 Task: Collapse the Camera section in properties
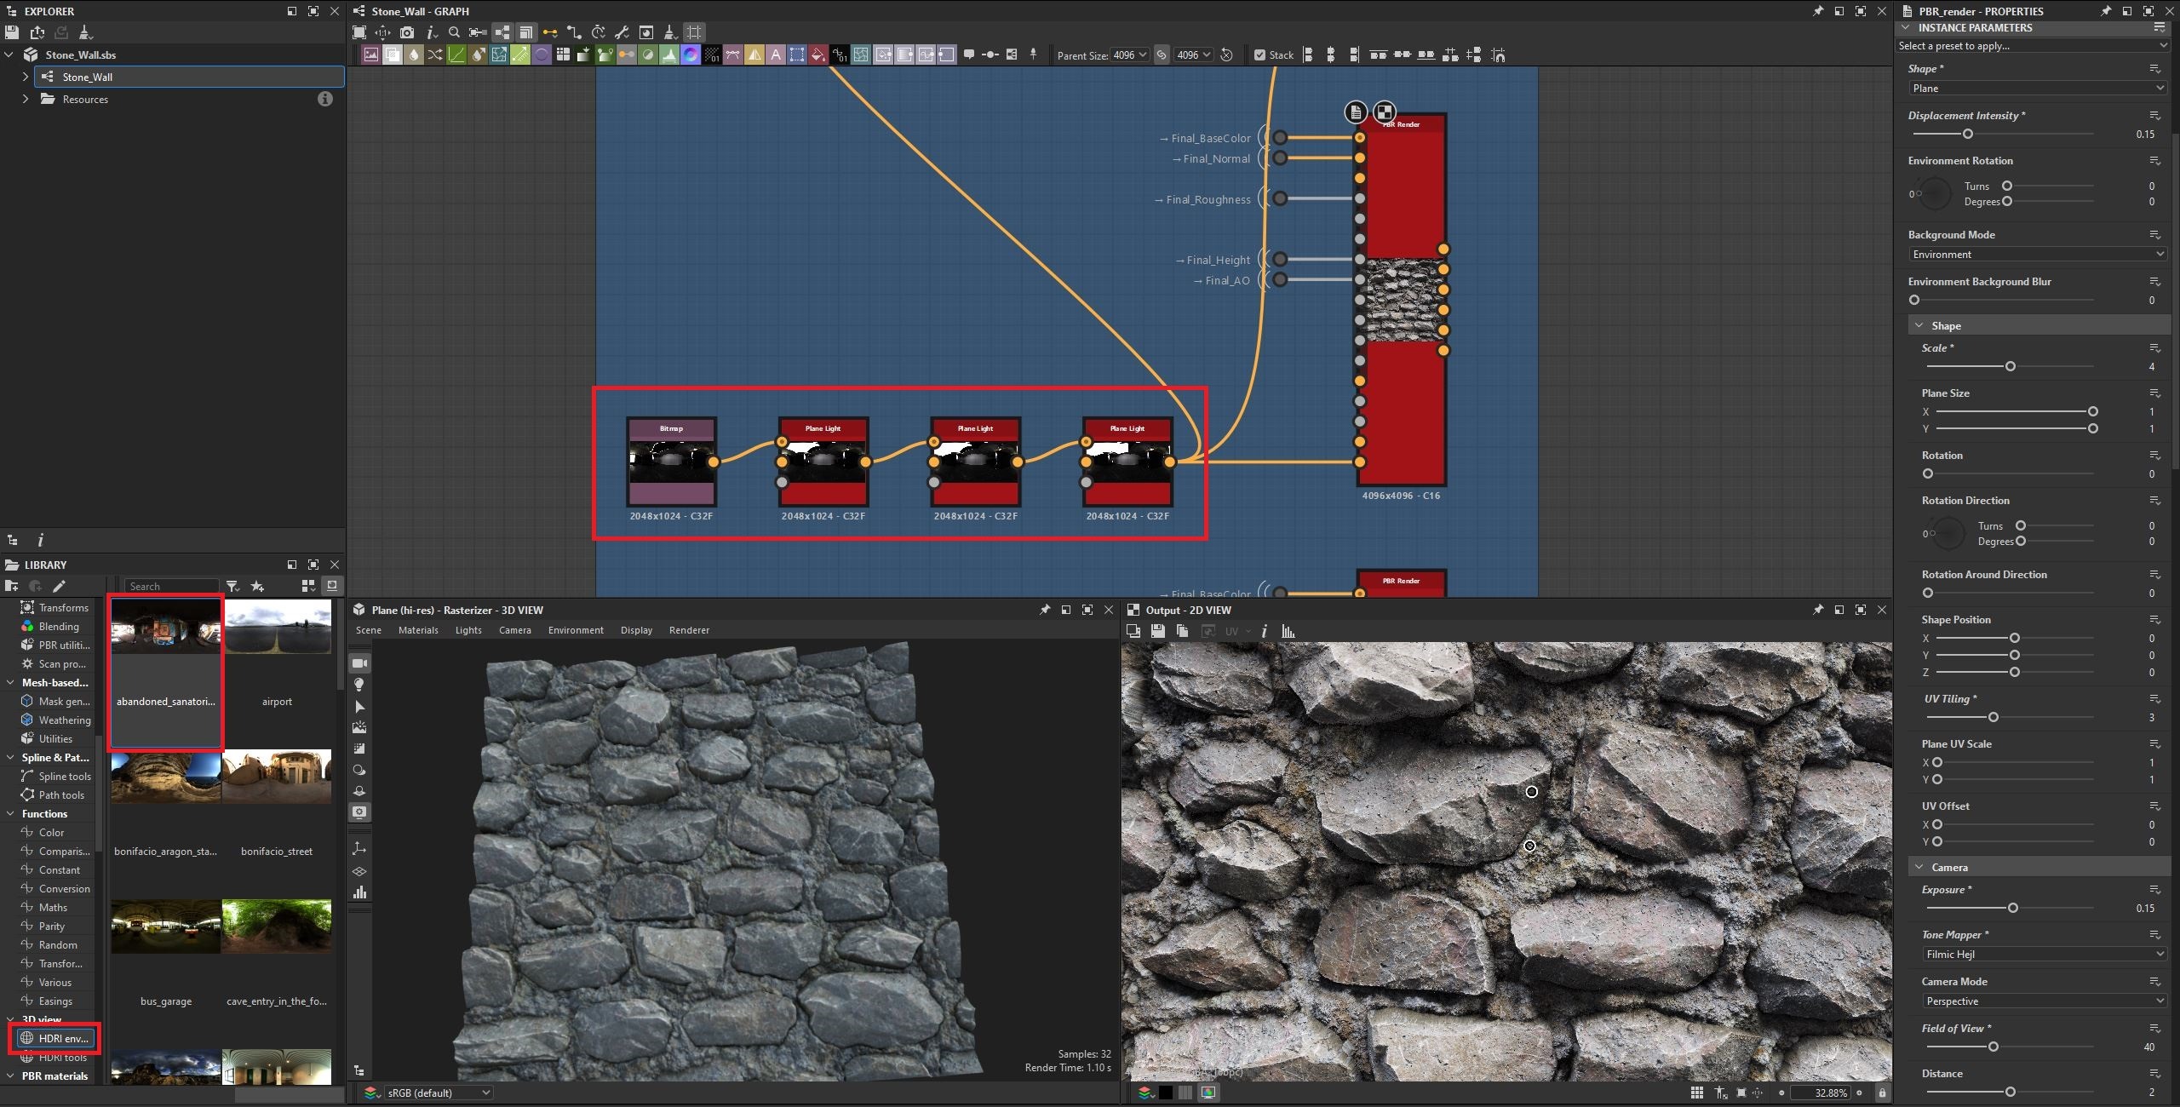(1919, 867)
